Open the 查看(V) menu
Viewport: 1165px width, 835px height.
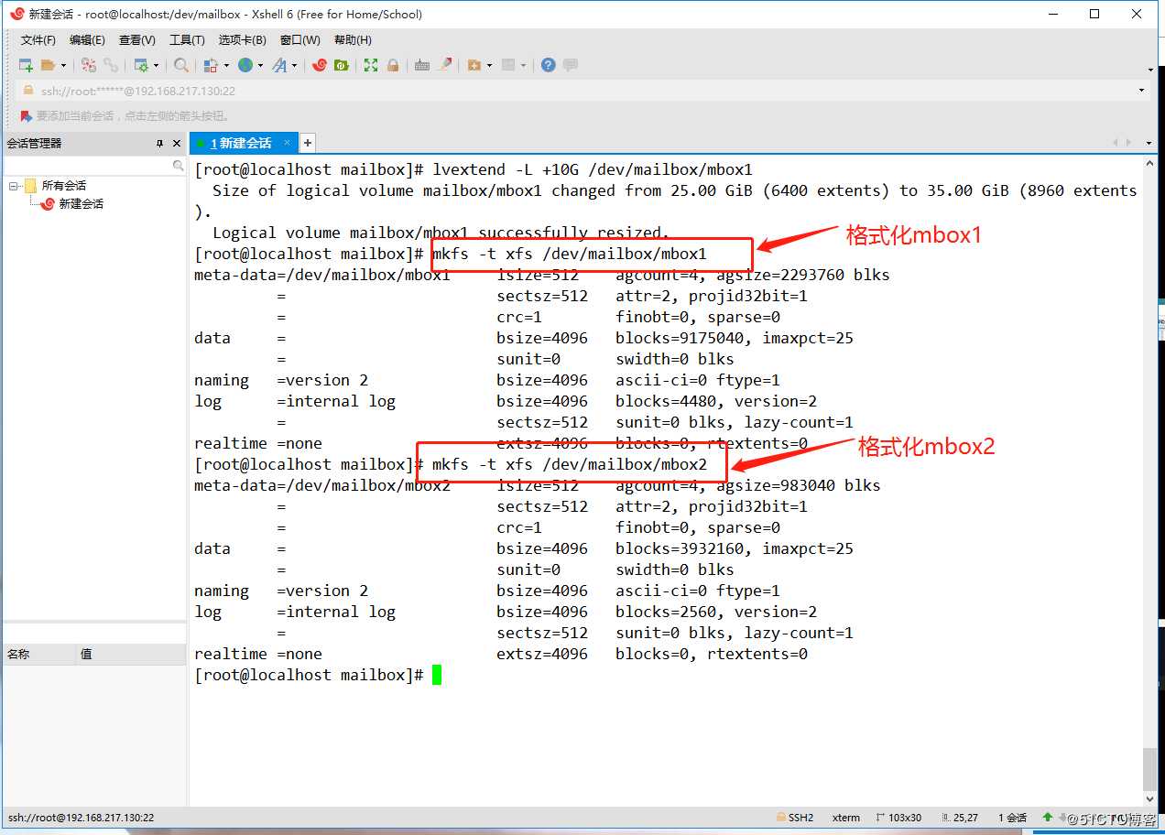click(136, 40)
